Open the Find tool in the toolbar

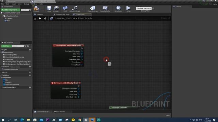[x=65, y=9]
